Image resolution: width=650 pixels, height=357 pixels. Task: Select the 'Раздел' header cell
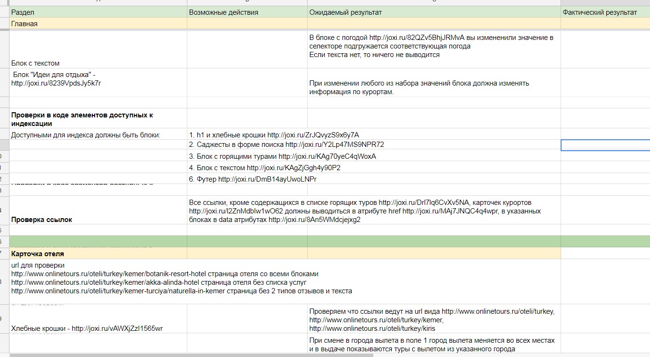click(98, 12)
